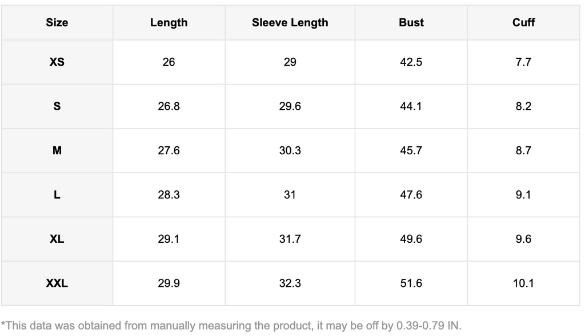Select the XL size row label
Screen dimensions: 585x336
click(x=57, y=239)
